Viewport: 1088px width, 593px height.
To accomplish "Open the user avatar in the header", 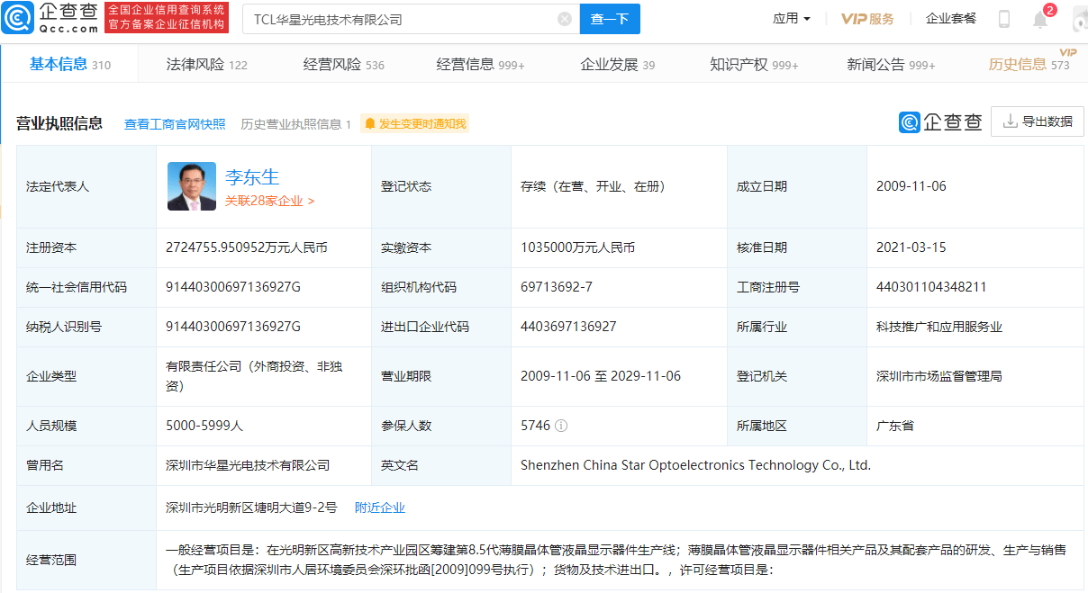I will tap(1079, 19).
